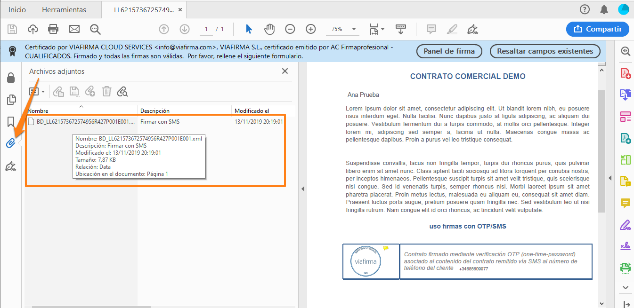Screen dimensions: 634x308
Task: Click the Compartir button
Action: pyautogui.click(x=598, y=29)
